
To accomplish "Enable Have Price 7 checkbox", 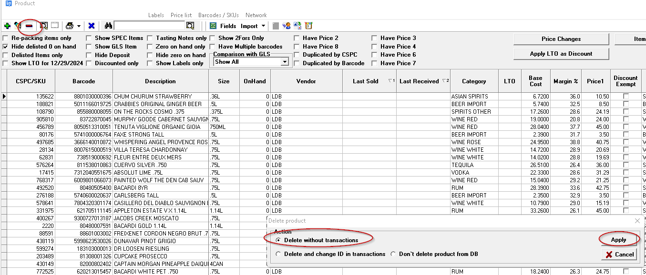I will (x=375, y=63).
